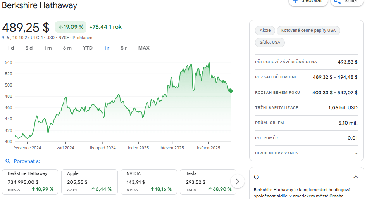367x199 pixels.
Task: Select the 1 d time range tab
Action: coord(11,48)
